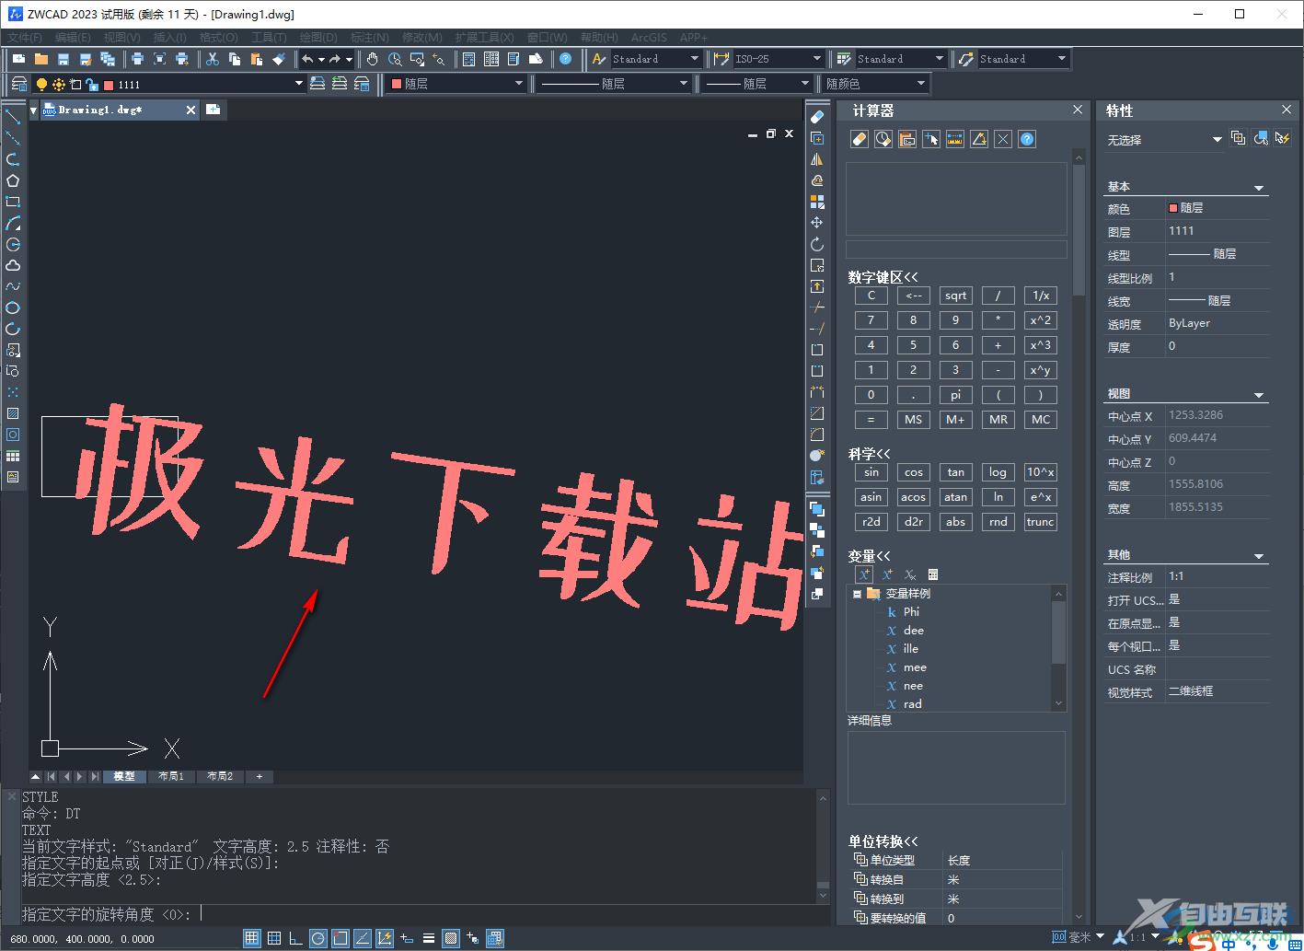Toggle Object Snap in status bar
Image resolution: width=1304 pixels, height=951 pixels.
pos(340,938)
